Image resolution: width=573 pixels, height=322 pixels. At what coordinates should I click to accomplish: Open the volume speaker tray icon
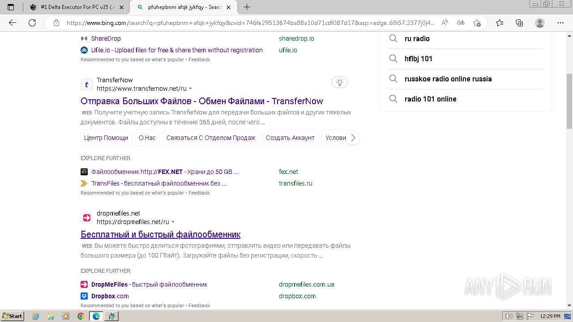509,316
